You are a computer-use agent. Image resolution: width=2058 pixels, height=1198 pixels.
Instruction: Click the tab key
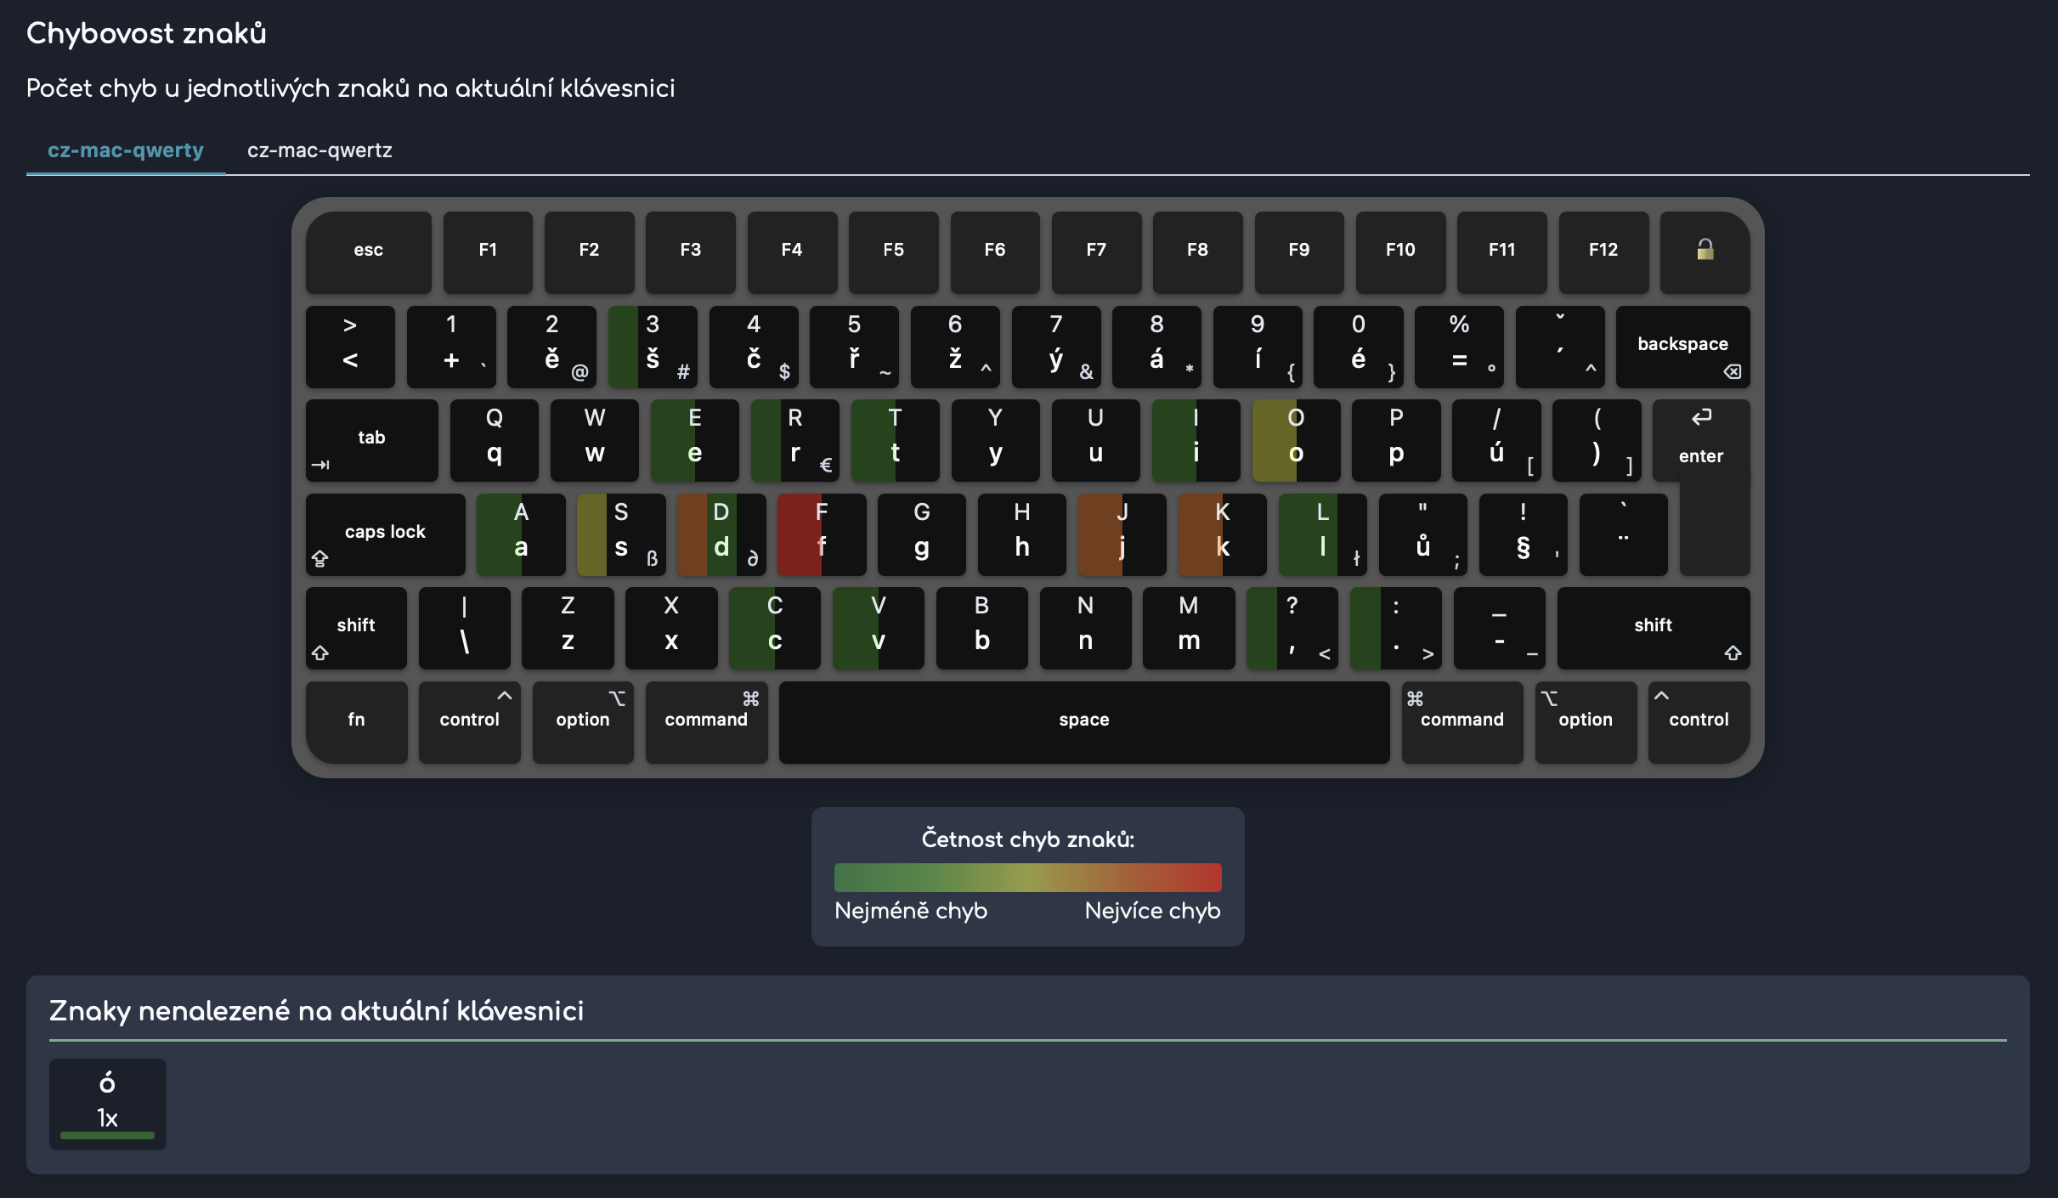[371, 440]
